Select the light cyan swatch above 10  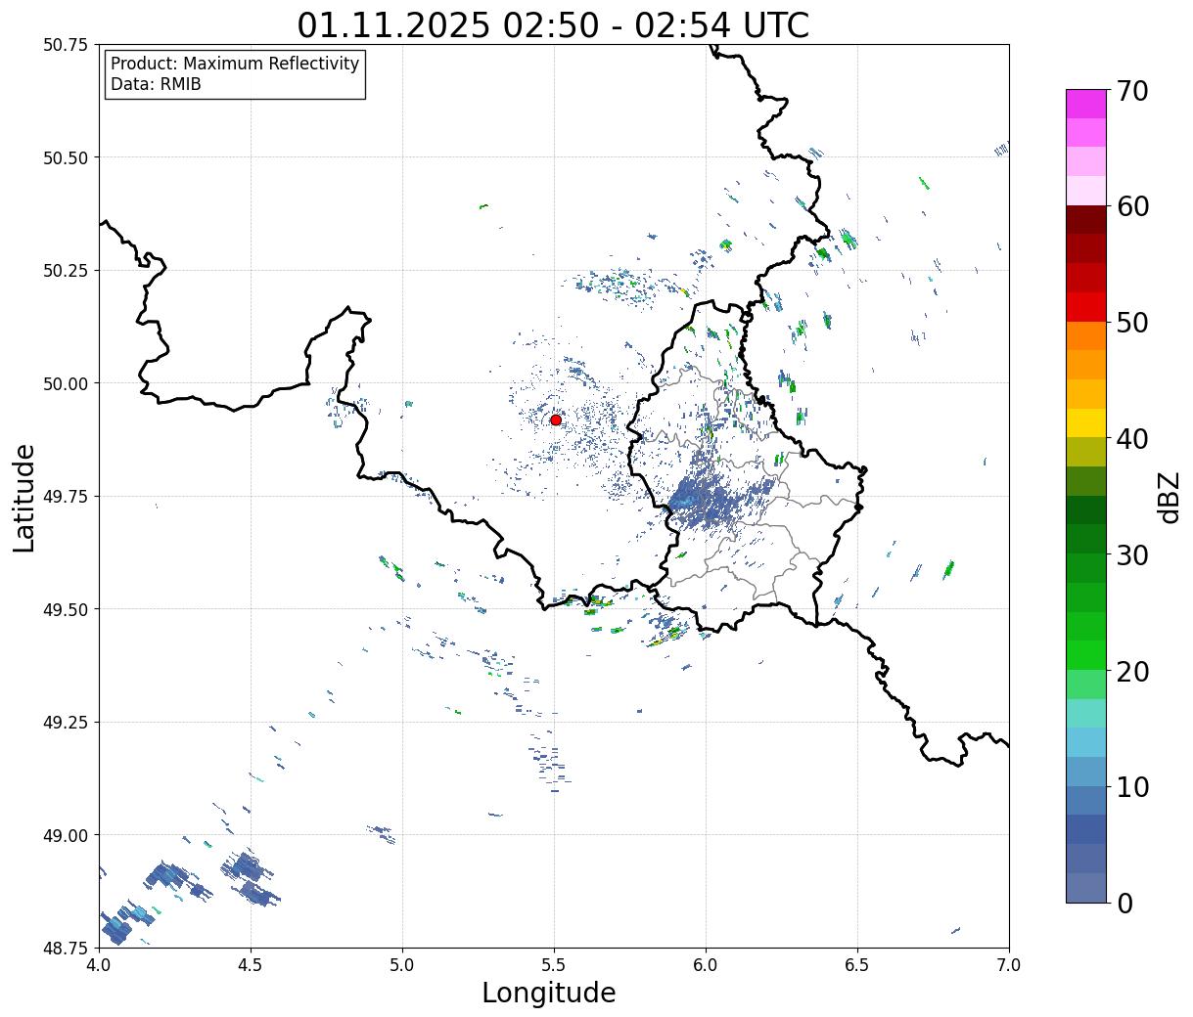pyautogui.click(x=1086, y=742)
